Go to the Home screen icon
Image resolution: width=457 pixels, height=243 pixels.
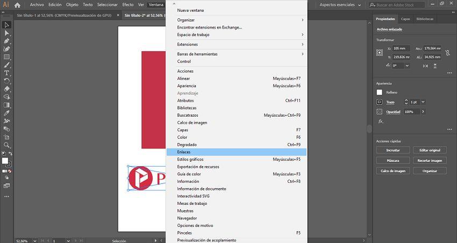(18, 5)
